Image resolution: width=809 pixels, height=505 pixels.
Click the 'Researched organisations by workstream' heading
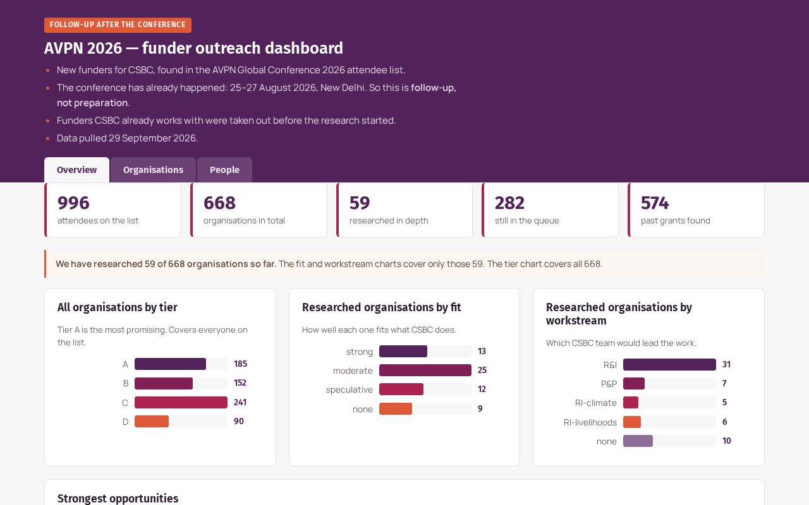pos(619,314)
